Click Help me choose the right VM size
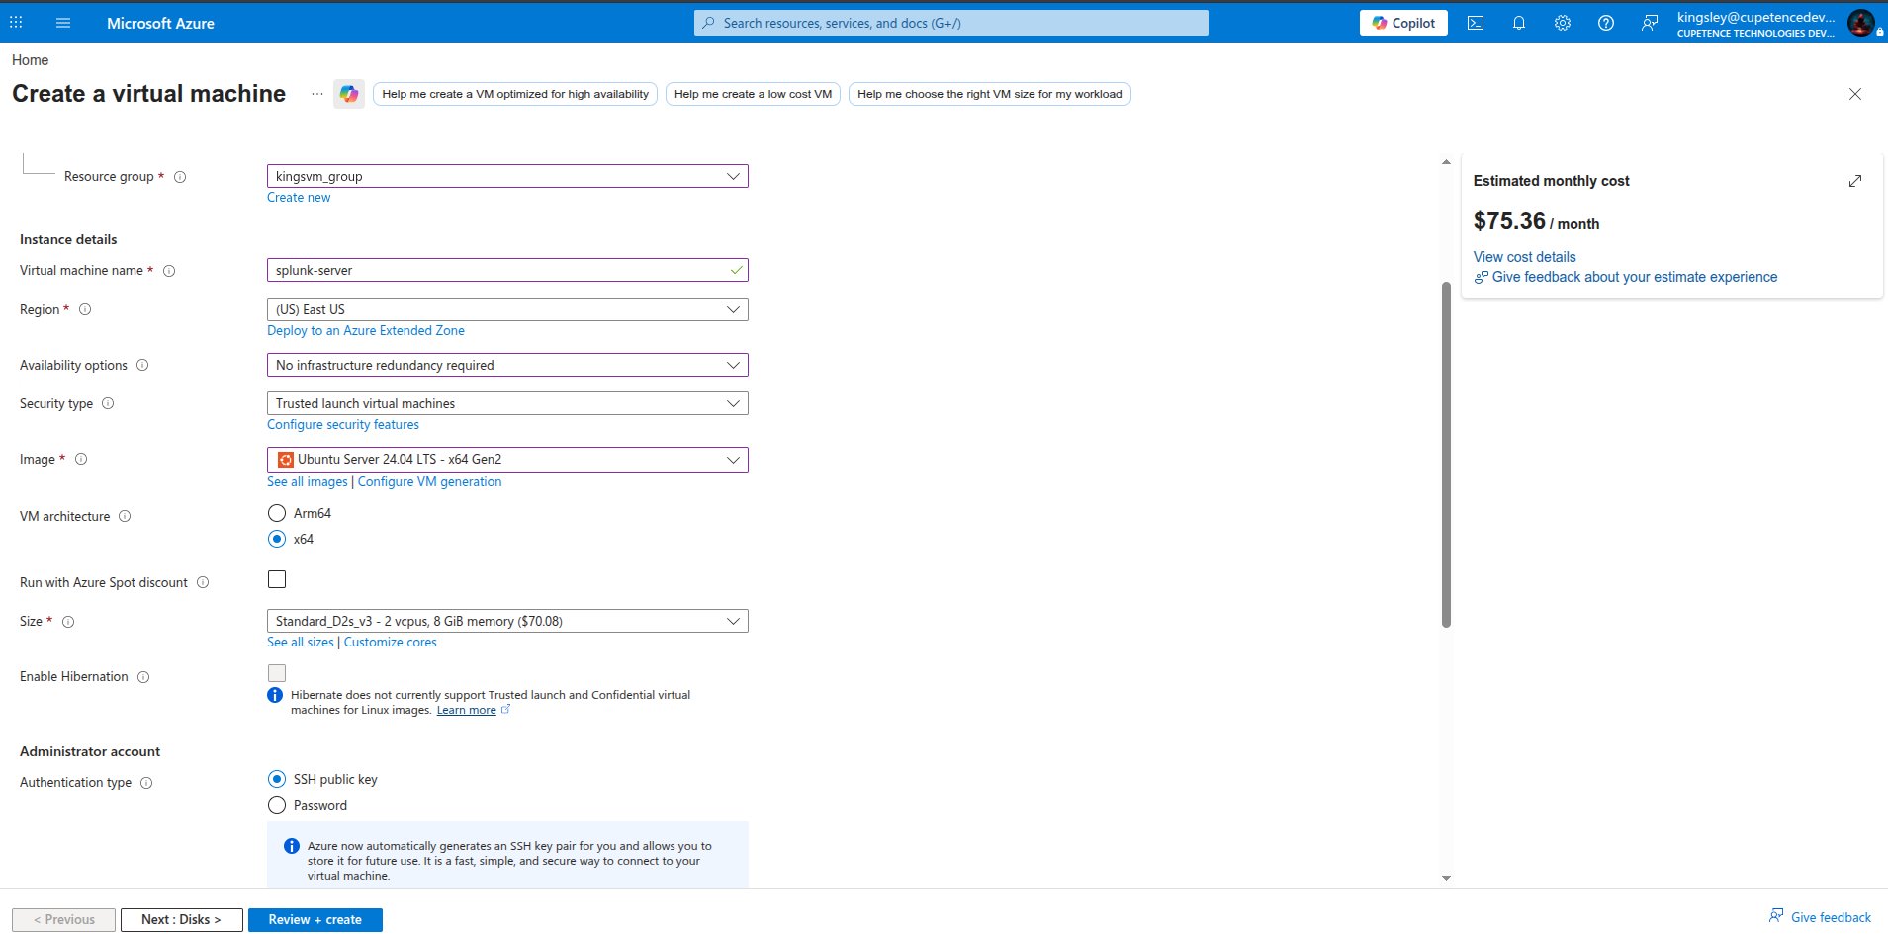 (x=989, y=94)
